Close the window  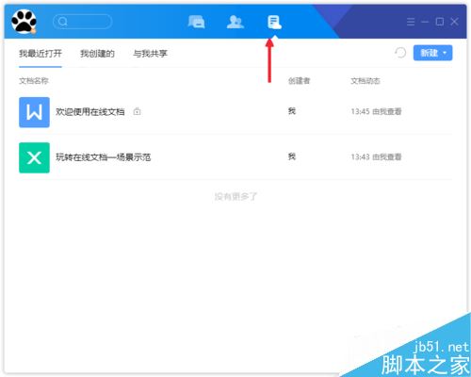coord(454,22)
